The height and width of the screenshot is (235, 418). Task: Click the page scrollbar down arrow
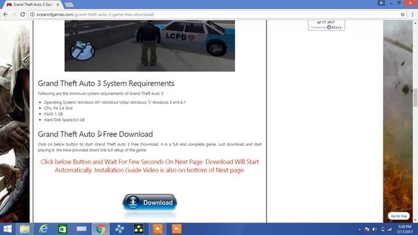(x=415, y=220)
